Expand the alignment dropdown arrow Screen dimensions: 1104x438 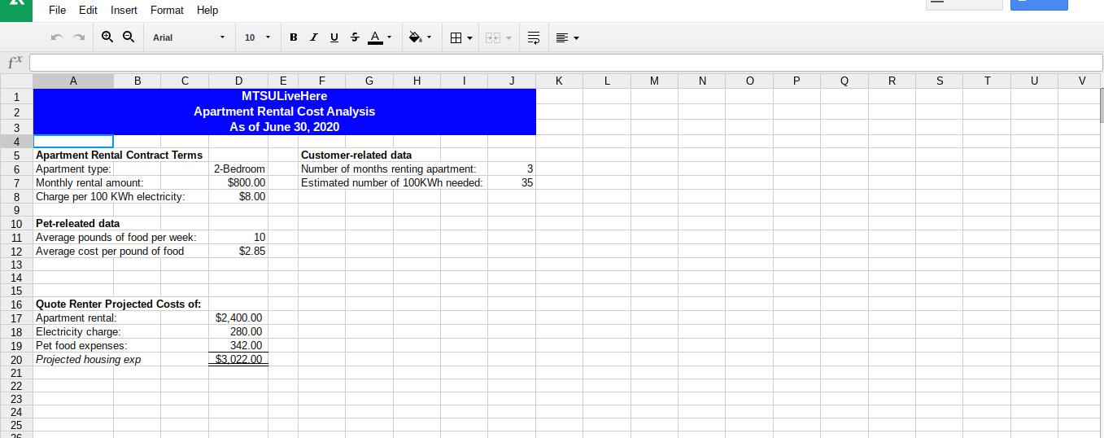(576, 37)
